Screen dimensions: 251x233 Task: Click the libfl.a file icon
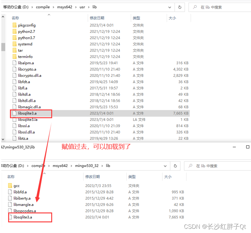tap(14, 88)
